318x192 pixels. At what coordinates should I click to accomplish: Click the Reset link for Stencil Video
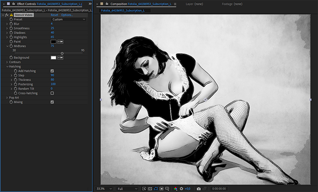pos(54,15)
